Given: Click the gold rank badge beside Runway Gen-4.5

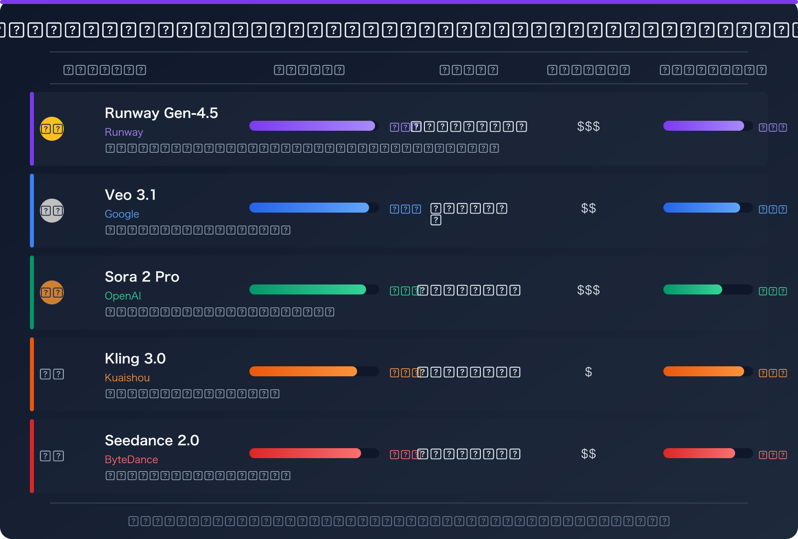Looking at the screenshot, I should point(52,129).
